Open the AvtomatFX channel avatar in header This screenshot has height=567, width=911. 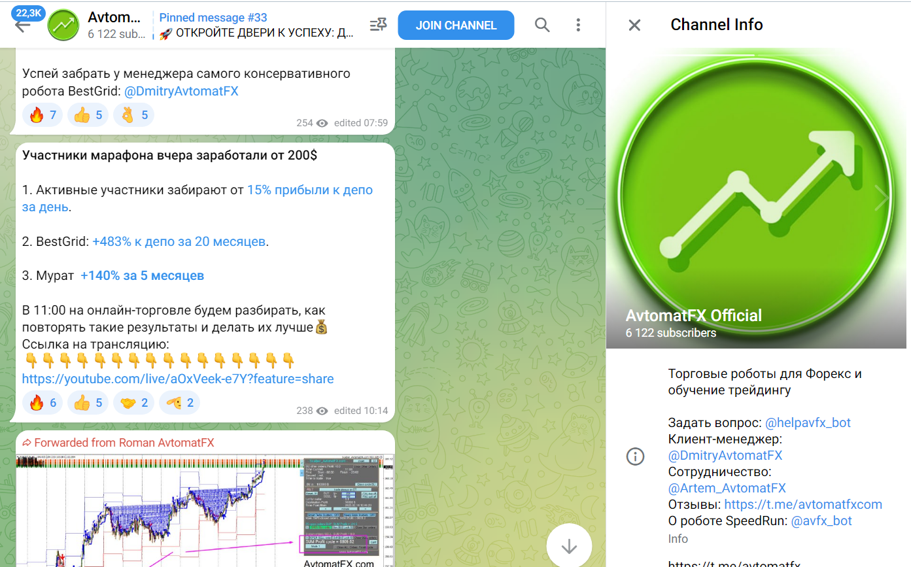63,26
